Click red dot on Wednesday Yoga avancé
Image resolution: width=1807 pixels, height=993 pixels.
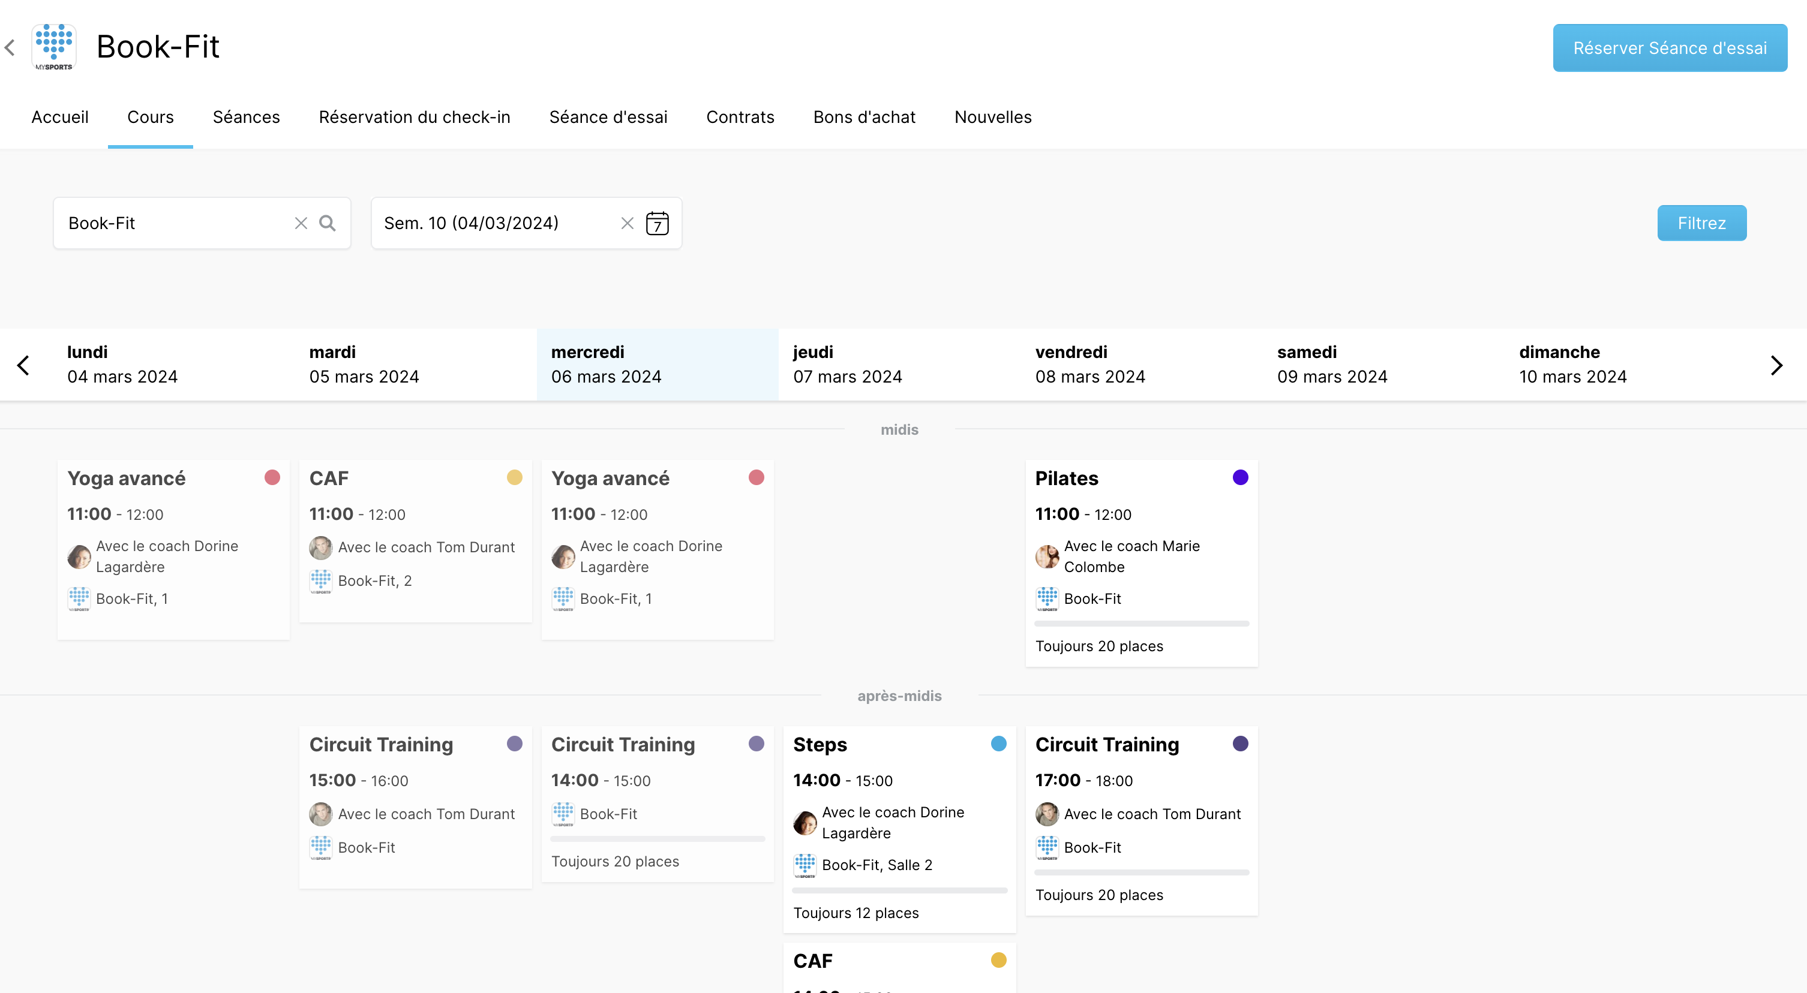(x=756, y=477)
